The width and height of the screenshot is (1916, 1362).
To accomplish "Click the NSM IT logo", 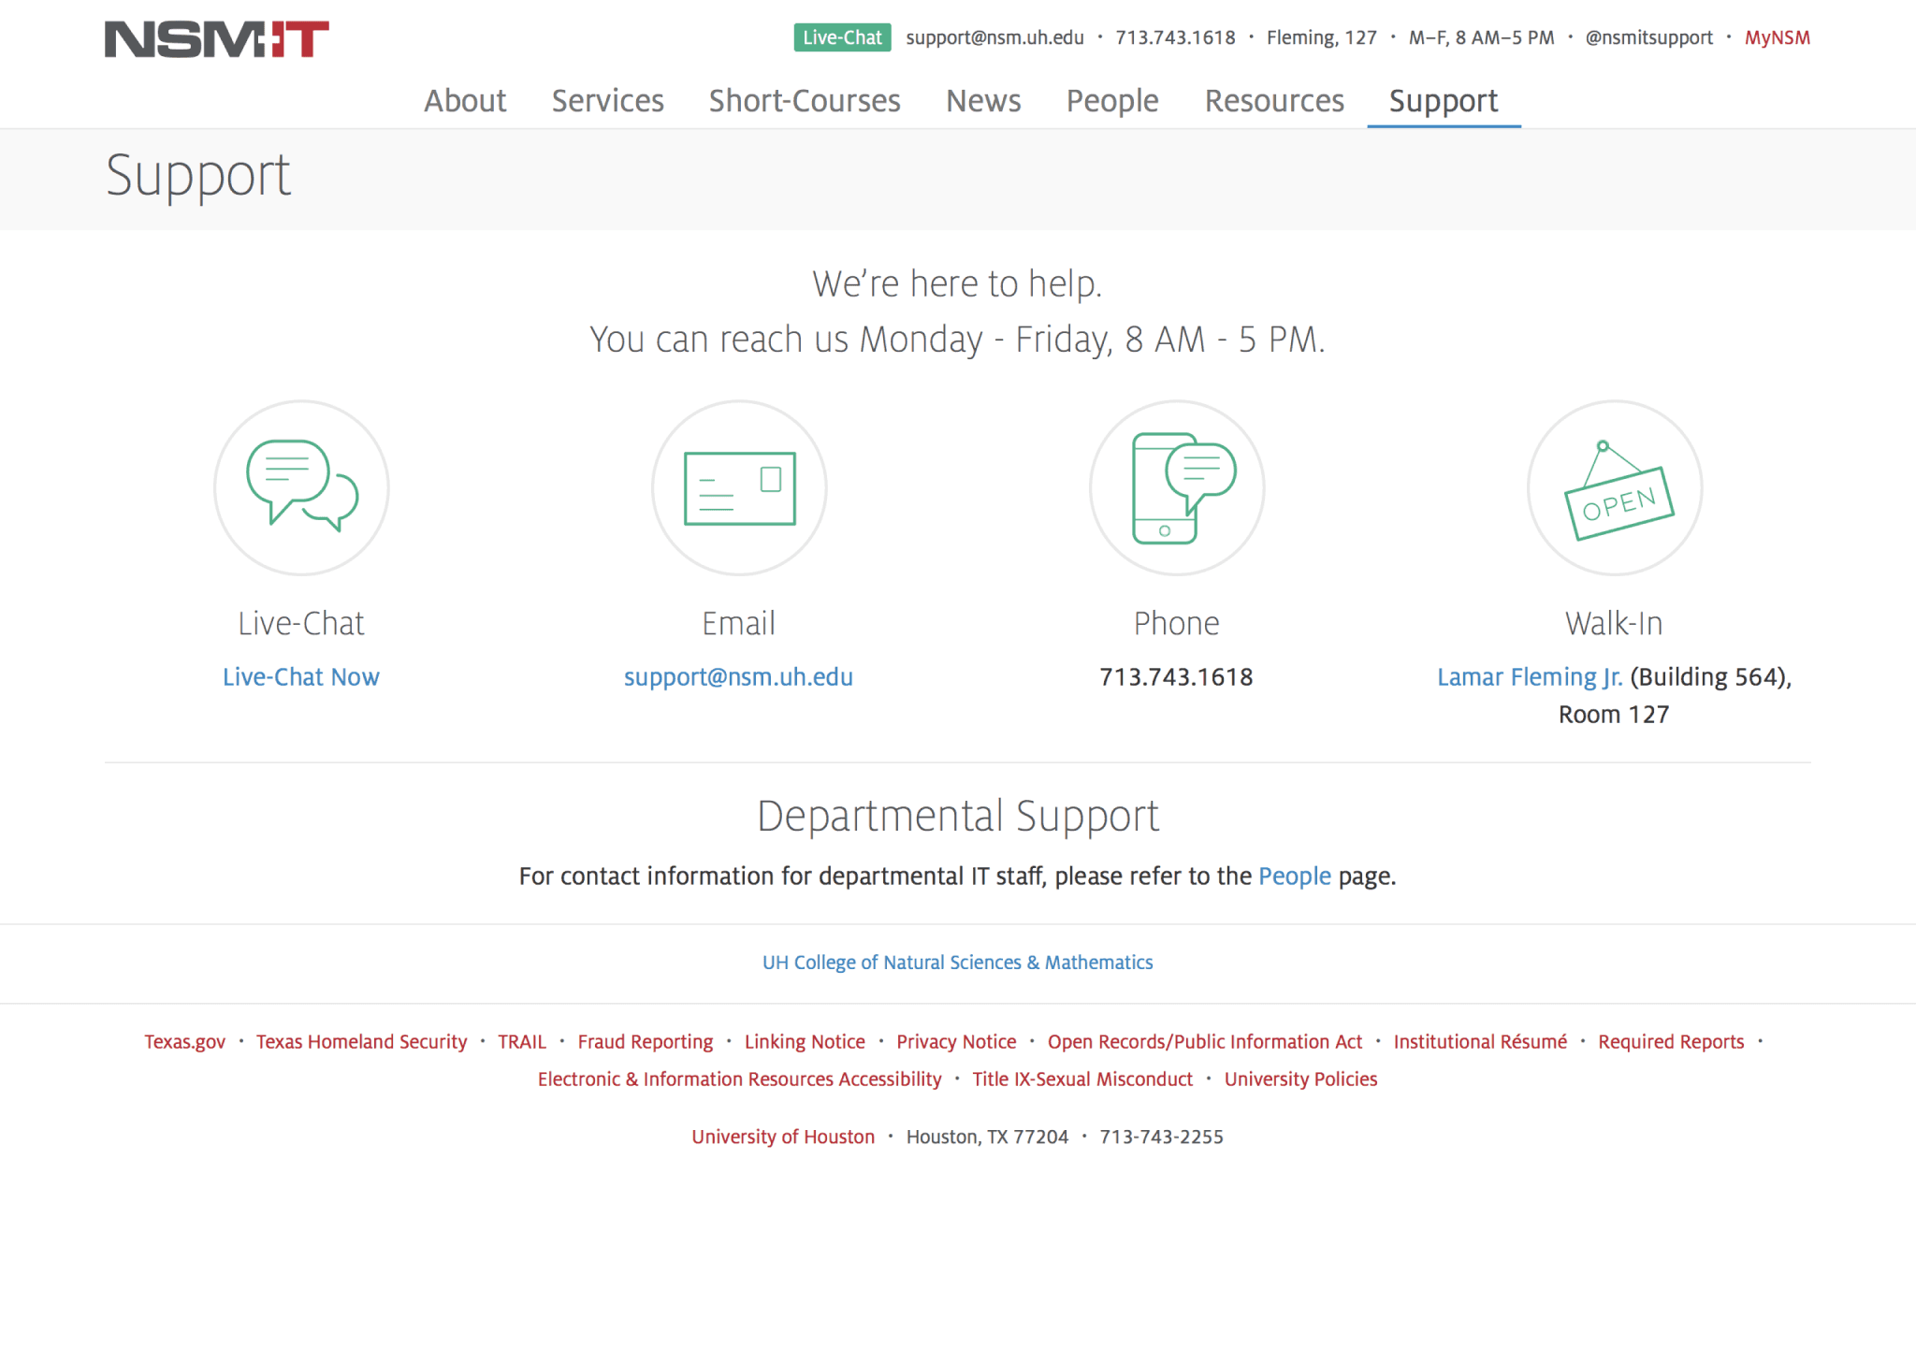I will click(216, 39).
